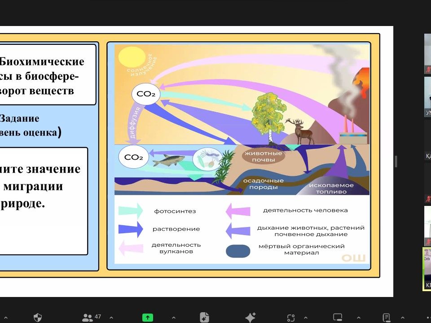Open the document with sparkle icon
This screenshot has height=323, width=431.
204,317
